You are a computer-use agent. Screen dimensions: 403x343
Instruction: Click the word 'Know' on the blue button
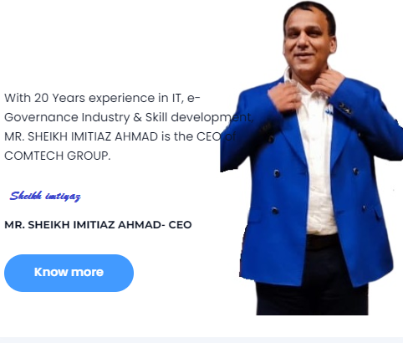point(50,272)
